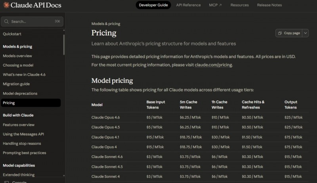Go to the Resources menu item
317x183 pixels.
pyautogui.click(x=239, y=5)
